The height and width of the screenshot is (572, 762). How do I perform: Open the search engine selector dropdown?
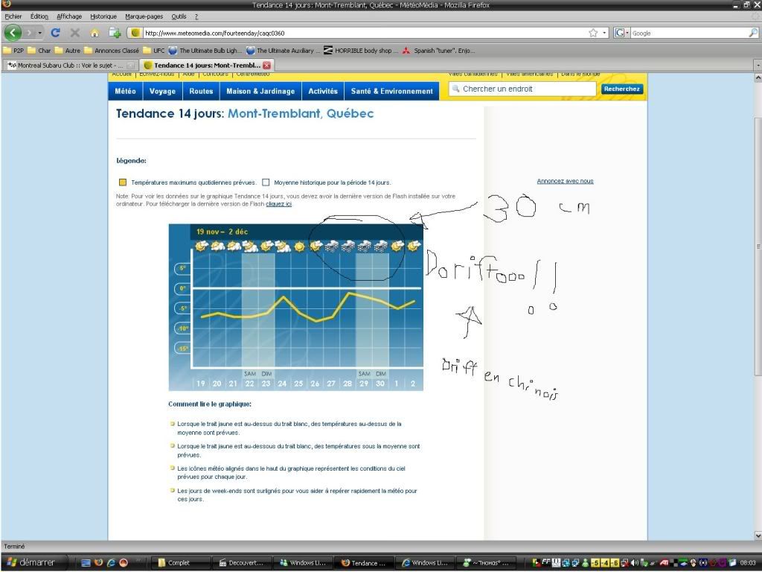621,33
